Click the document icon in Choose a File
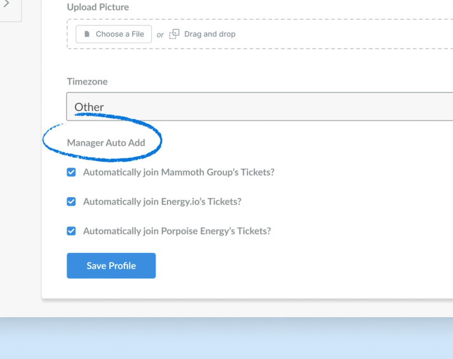The image size is (453, 359). [87, 34]
